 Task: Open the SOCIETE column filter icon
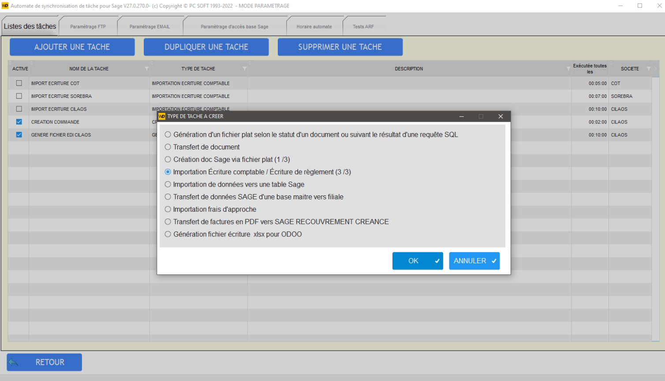click(x=649, y=69)
